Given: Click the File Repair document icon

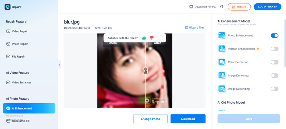Looking at the screenshot, I should click(x=8, y=57).
